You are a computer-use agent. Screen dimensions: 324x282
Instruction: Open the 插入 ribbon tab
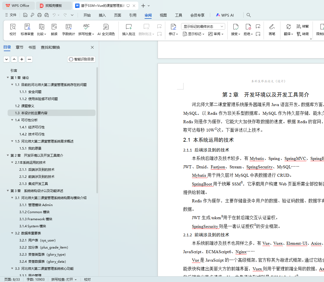[102, 15]
